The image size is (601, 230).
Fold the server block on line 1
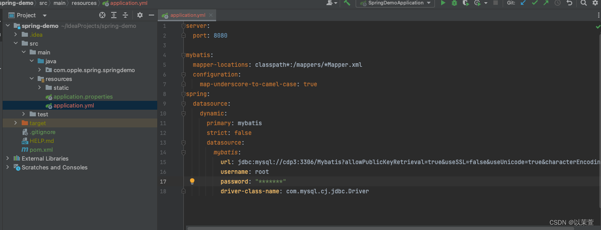[183, 26]
